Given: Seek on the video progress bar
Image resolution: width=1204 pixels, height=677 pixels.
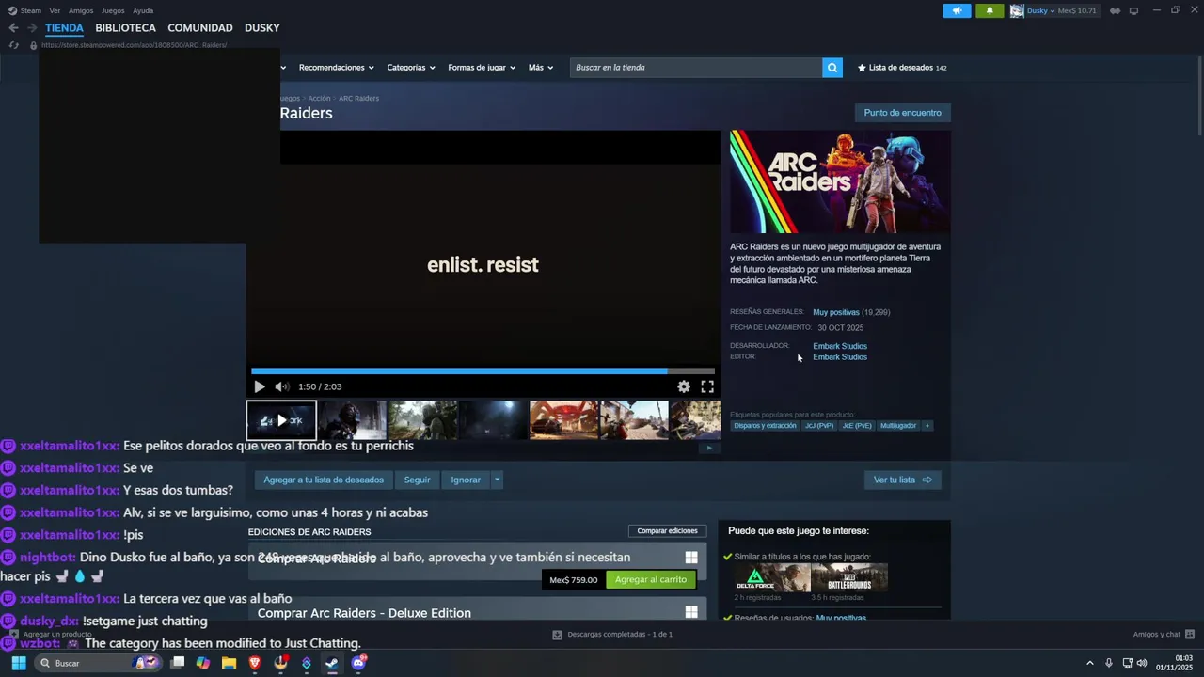Looking at the screenshot, I should click(483, 371).
